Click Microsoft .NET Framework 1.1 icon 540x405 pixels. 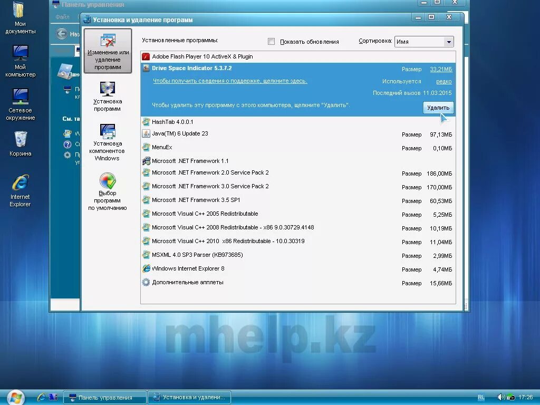pos(146,161)
